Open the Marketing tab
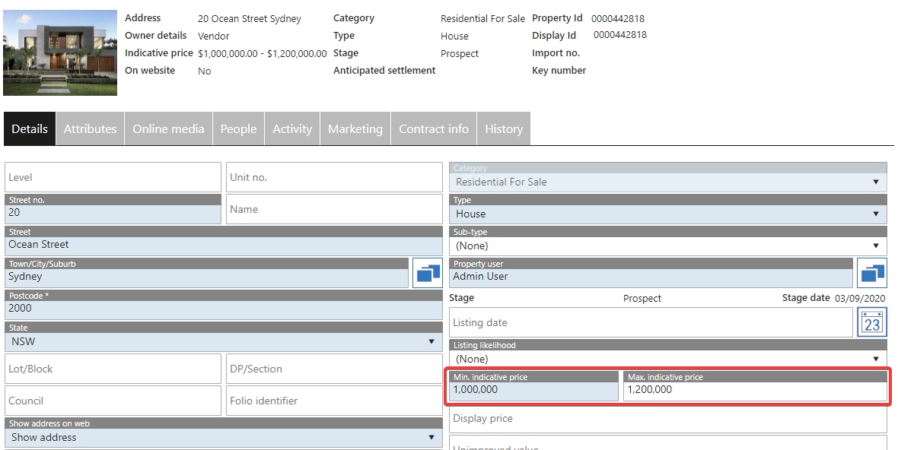This screenshot has height=450, width=898. pyautogui.click(x=355, y=129)
